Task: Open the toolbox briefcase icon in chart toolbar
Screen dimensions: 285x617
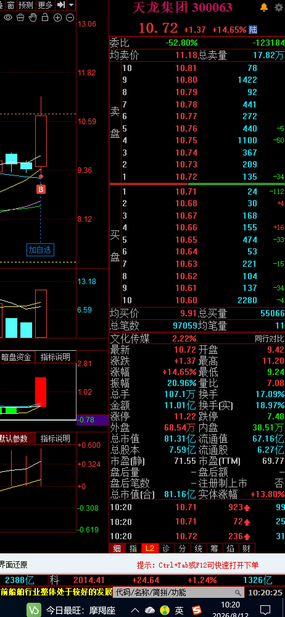Action: click(x=20, y=18)
